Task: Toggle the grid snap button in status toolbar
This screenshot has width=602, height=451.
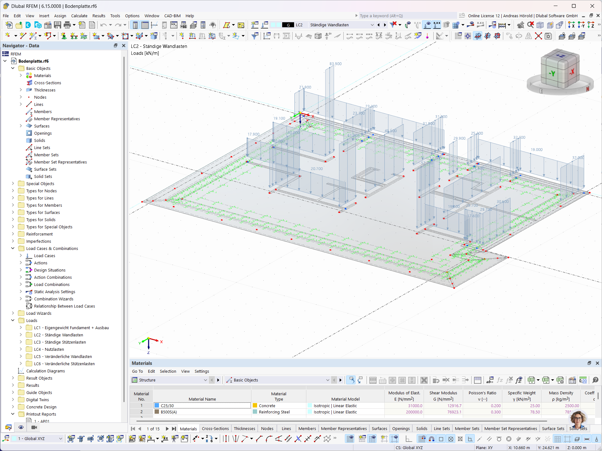Action: (422, 439)
